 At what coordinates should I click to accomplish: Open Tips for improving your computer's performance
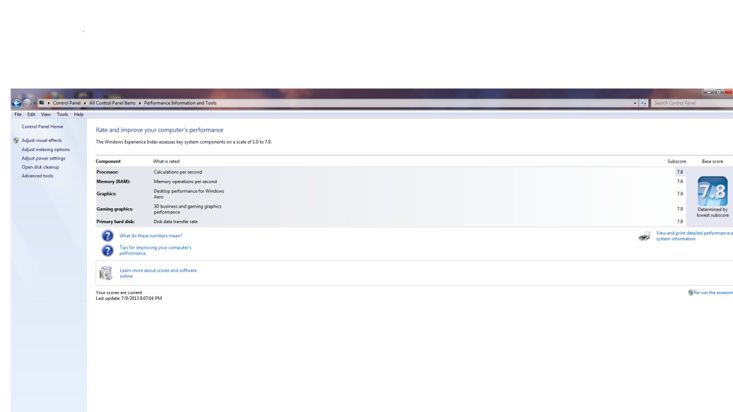[x=155, y=251]
